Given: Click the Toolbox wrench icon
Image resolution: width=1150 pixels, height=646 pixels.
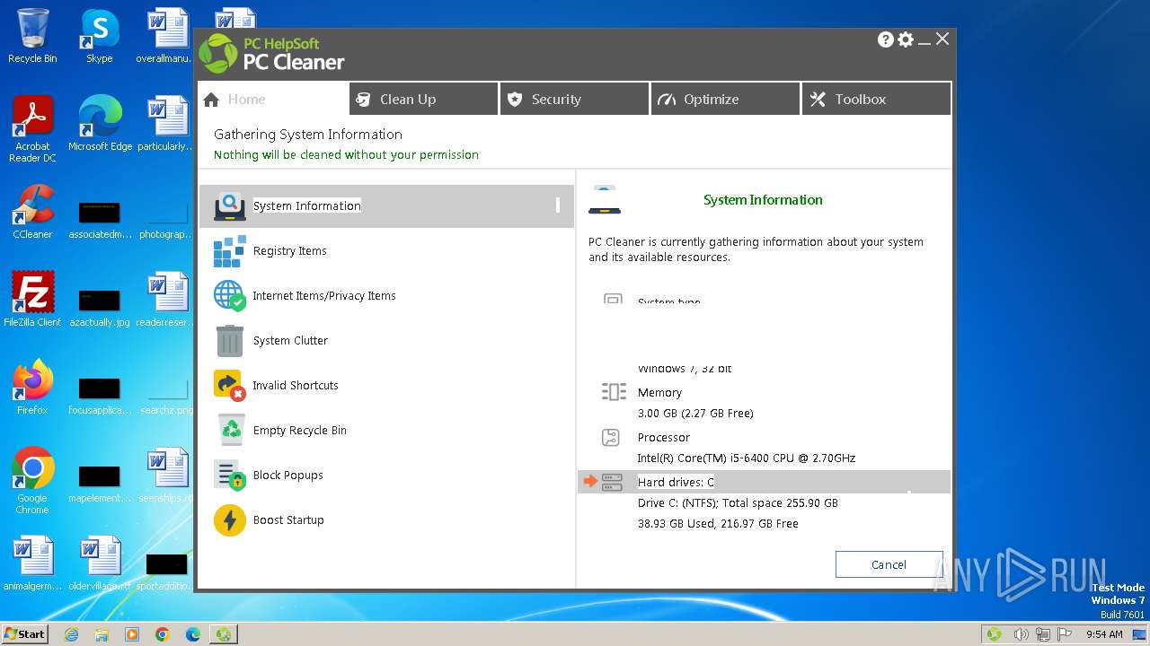Looking at the screenshot, I should pyautogui.click(x=818, y=100).
